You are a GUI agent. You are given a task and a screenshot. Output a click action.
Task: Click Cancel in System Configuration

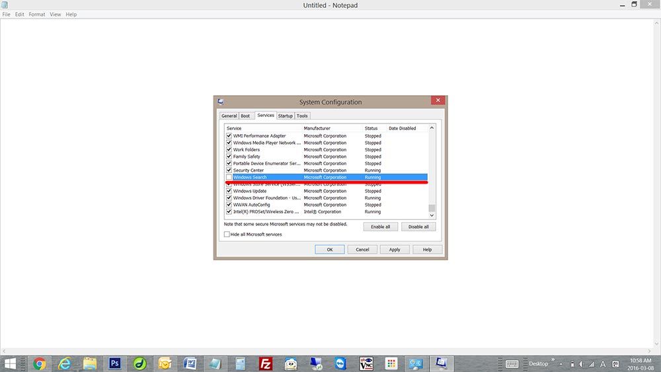362,249
